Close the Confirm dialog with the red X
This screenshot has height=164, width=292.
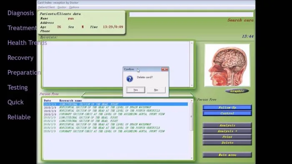[165, 69]
